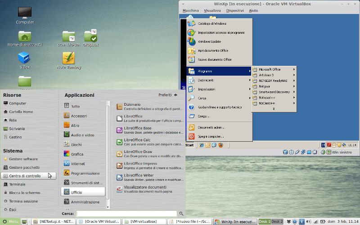Select Ufficio application category

[83, 192]
